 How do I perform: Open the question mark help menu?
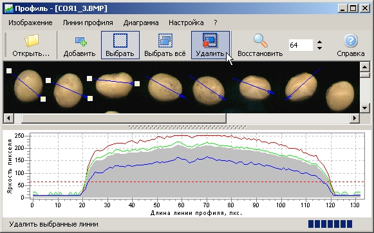pos(216,23)
